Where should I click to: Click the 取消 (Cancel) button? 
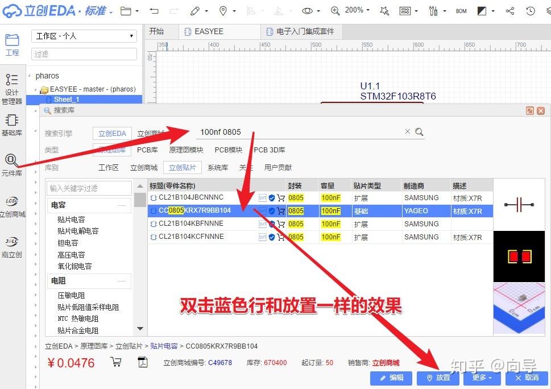click(527, 378)
